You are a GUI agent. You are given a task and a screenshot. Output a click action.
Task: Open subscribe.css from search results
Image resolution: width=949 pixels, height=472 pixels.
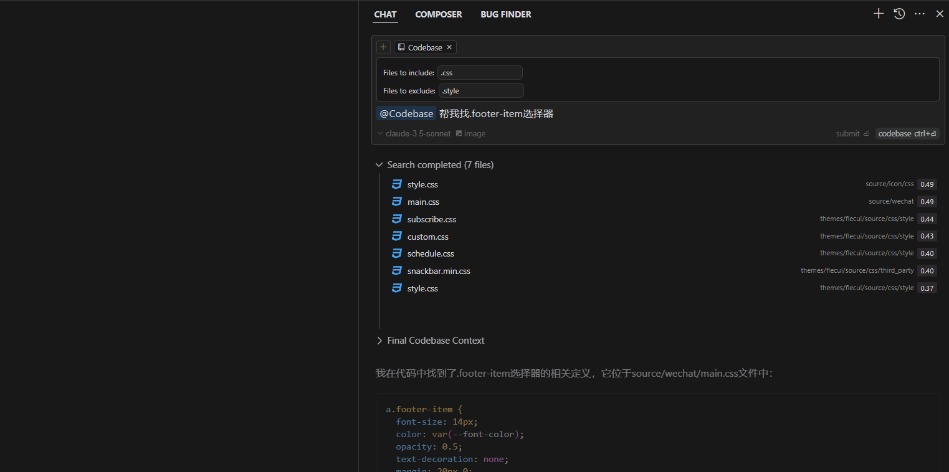tap(432, 219)
